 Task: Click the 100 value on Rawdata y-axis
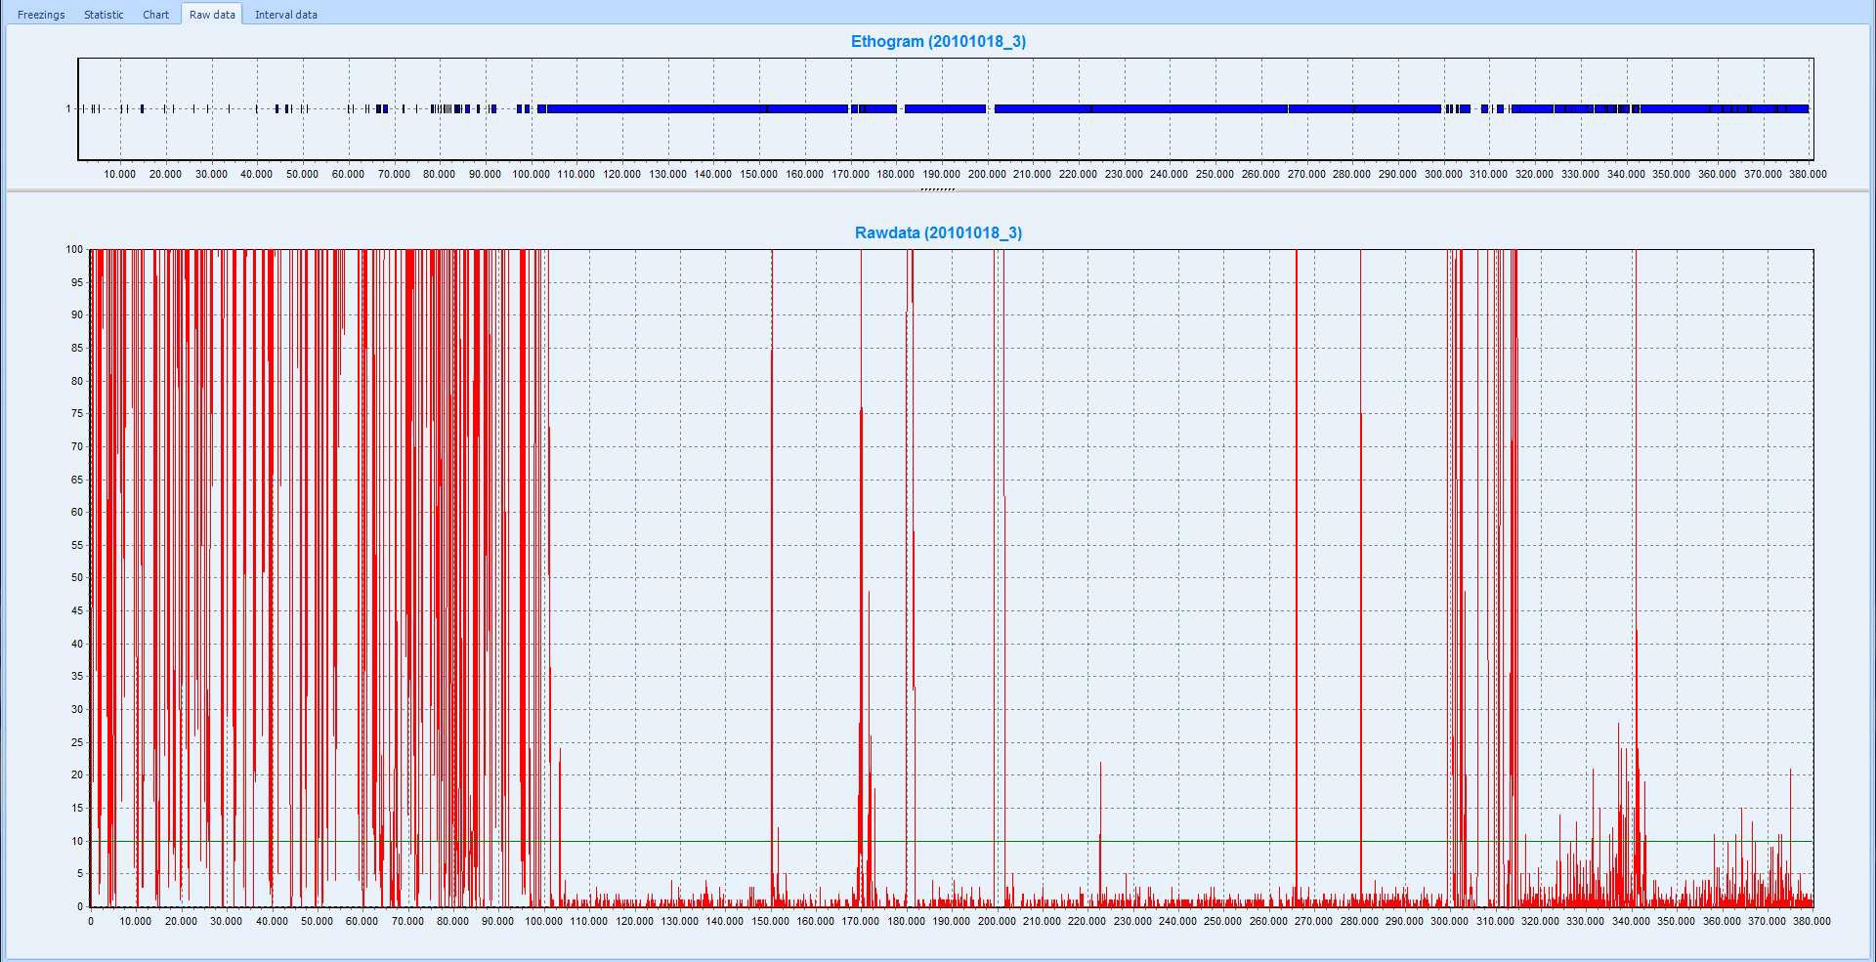[x=74, y=249]
